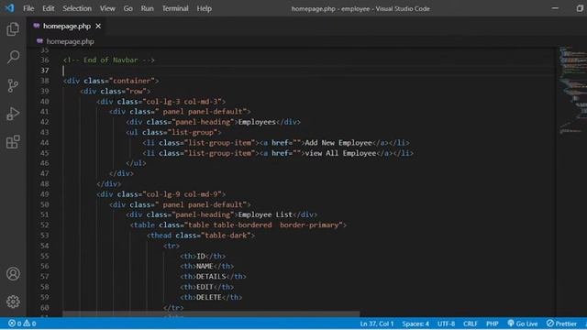Open the Help menu
Image resolution: width=587 pixels, height=330 pixels.
click(204, 8)
